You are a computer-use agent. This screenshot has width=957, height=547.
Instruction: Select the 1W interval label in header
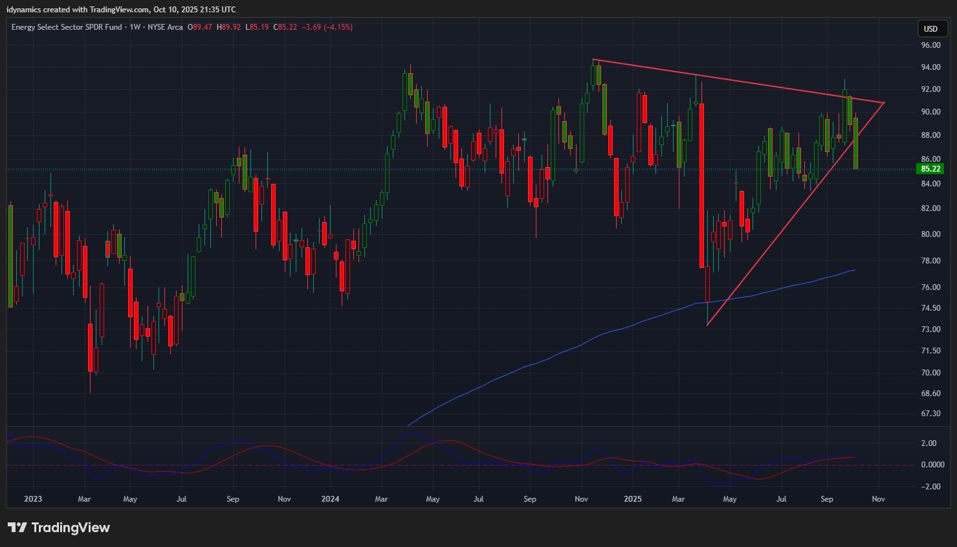tap(135, 27)
